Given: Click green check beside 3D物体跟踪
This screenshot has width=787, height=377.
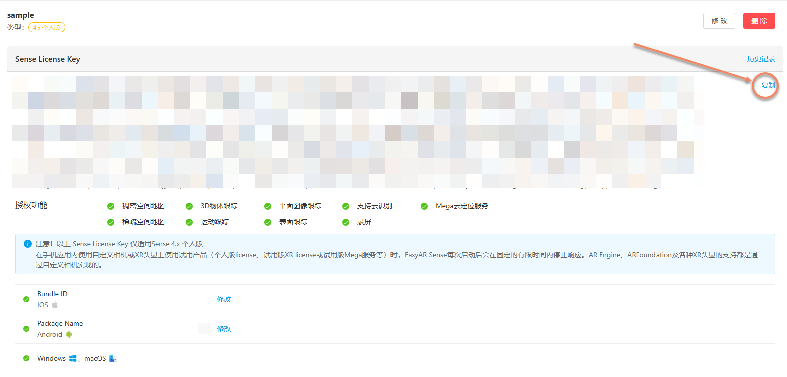Looking at the screenshot, I should [189, 206].
